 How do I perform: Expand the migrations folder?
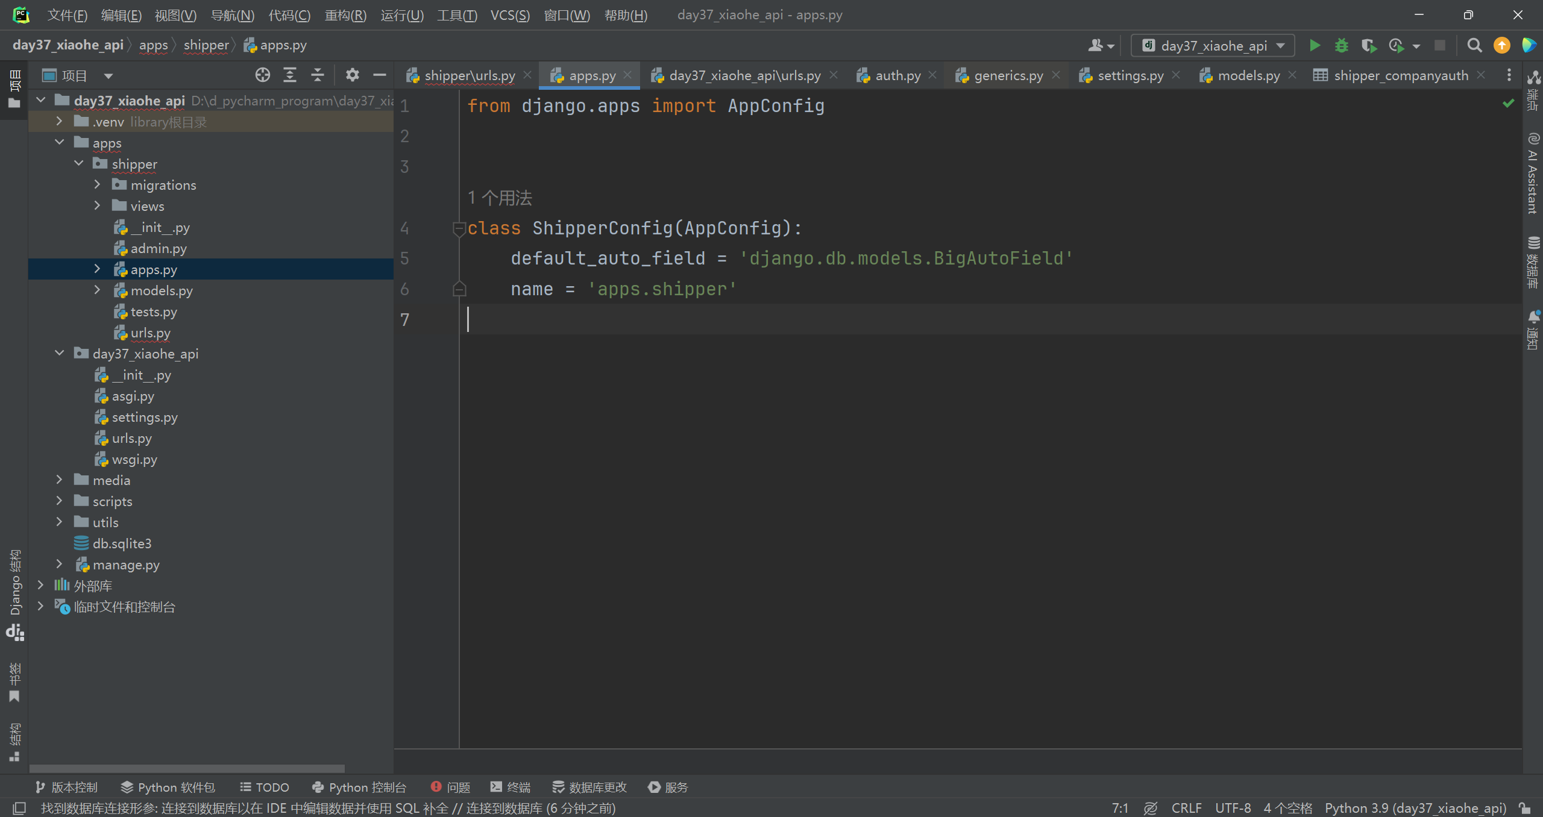point(97,184)
